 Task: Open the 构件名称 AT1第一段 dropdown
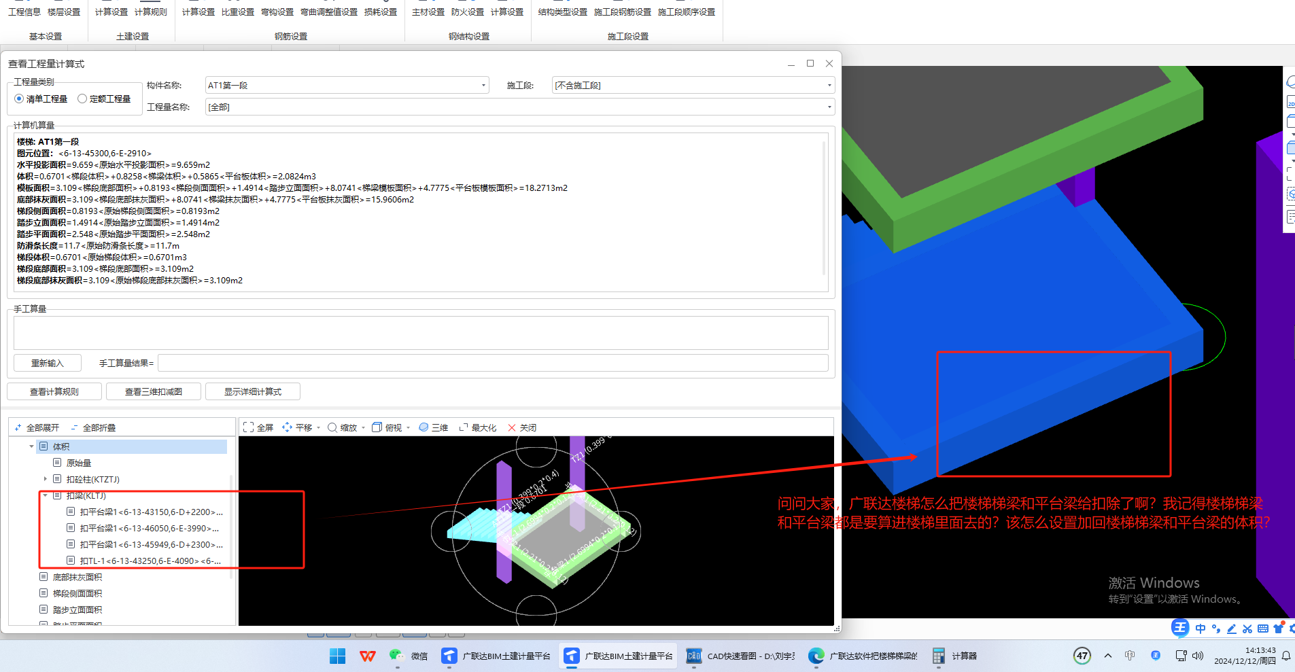(483, 85)
